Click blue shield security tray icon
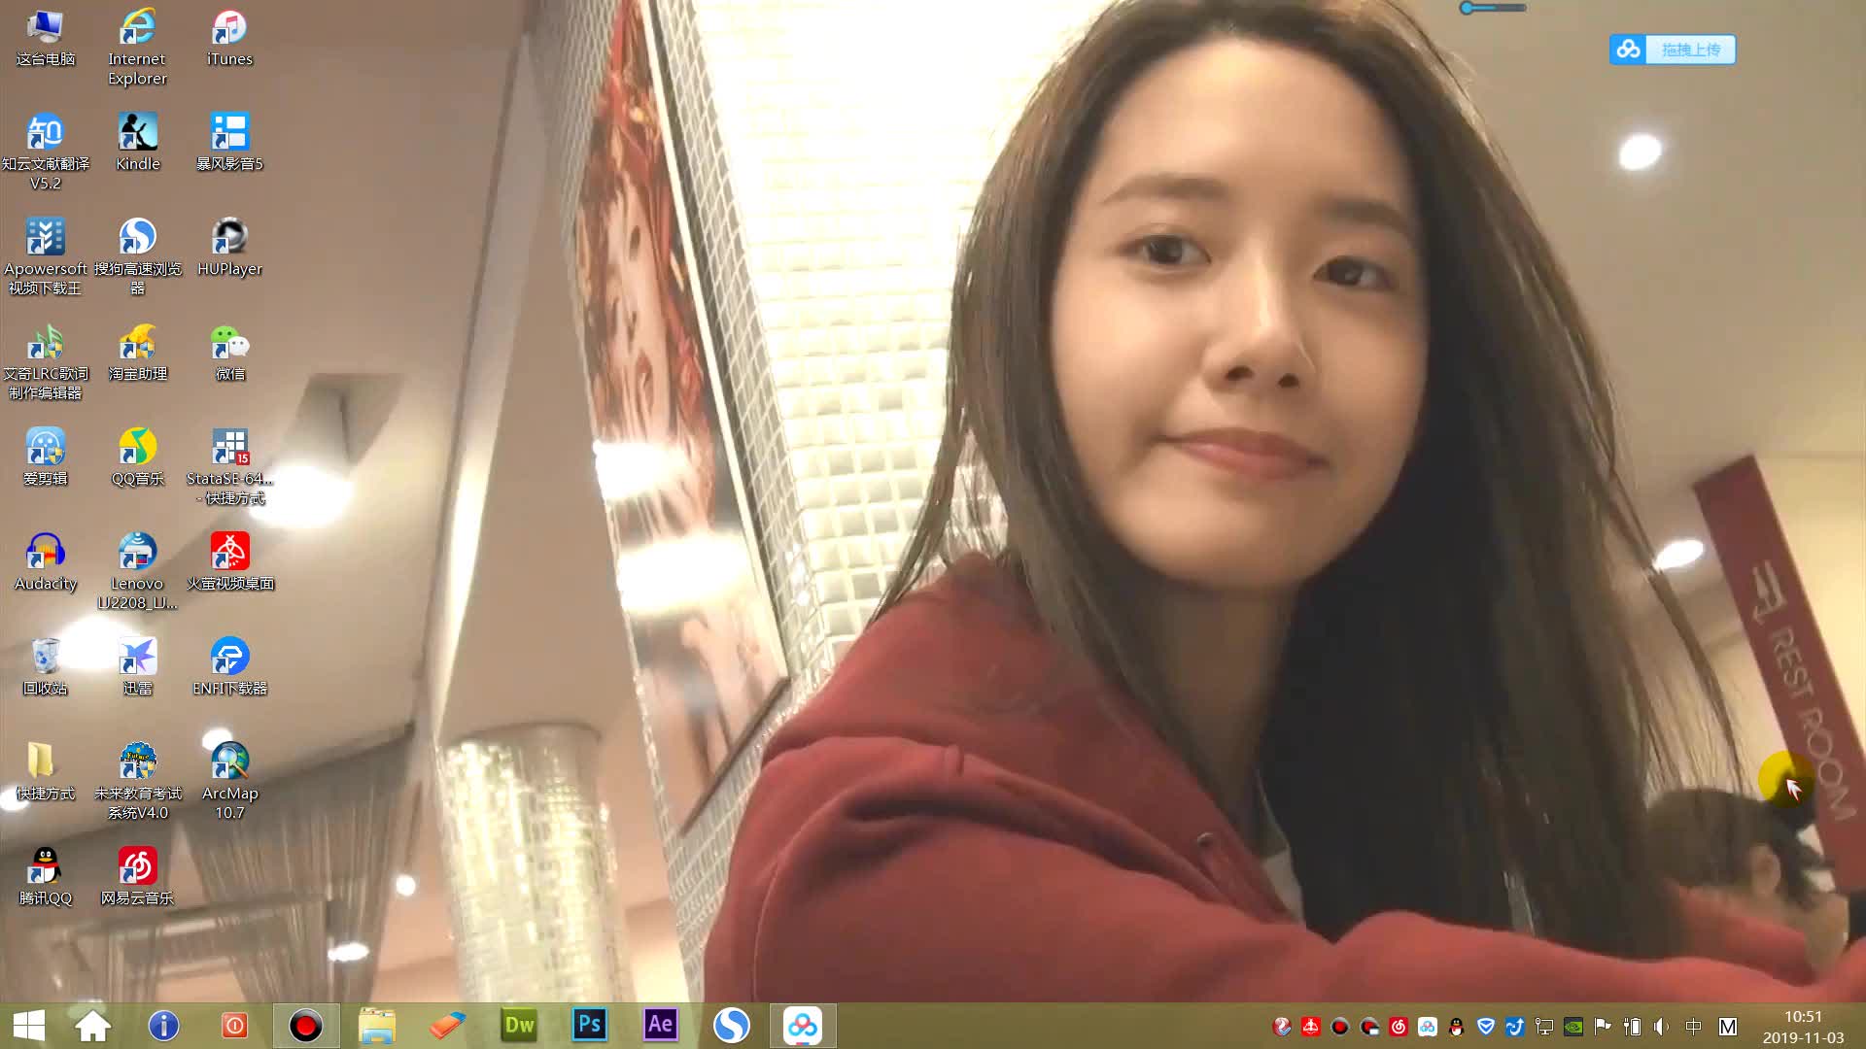Screen dimensions: 1866x1049 pyautogui.click(x=1486, y=1027)
